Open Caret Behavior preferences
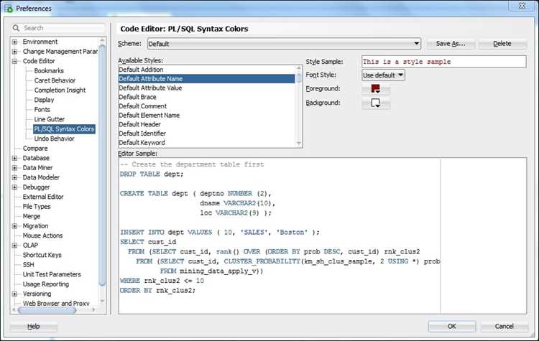This screenshot has height=341, width=539. click(55, 80)
